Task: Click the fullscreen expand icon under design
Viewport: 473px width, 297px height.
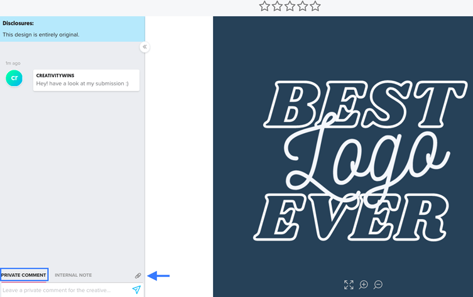Action: tap(349, 284)
